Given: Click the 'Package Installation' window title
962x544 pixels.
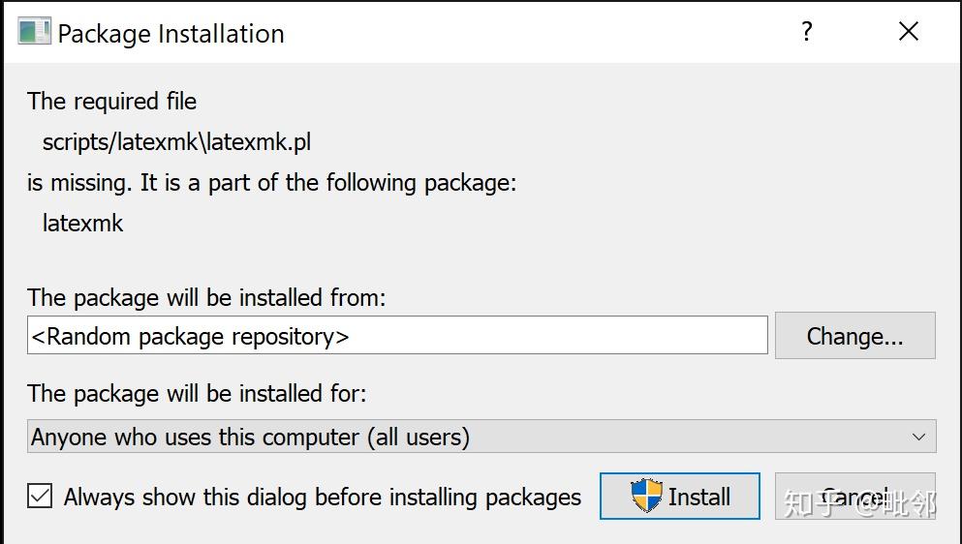Looking at the screenshot, I should coord(171,34).
